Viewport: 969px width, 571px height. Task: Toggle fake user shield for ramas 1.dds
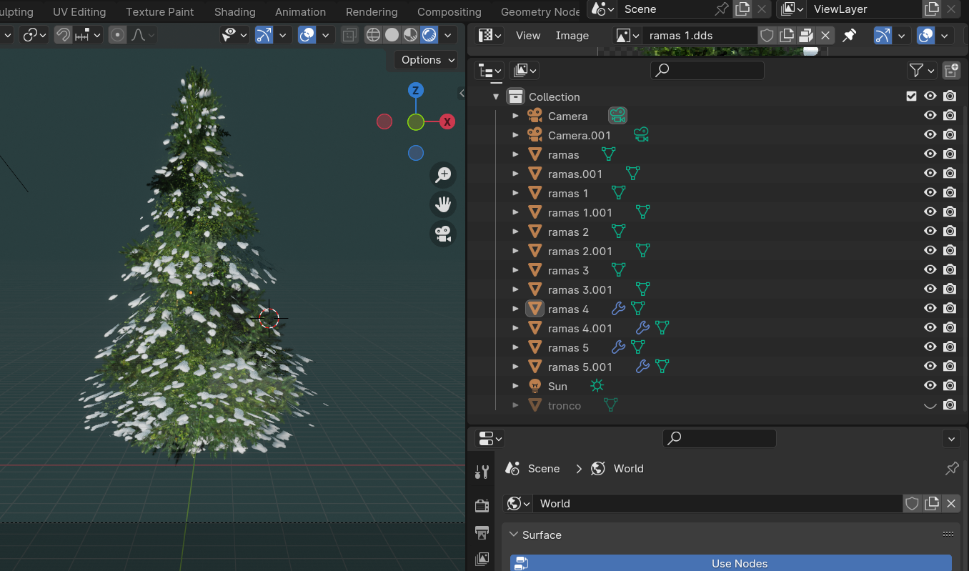[x=767, y=36]
